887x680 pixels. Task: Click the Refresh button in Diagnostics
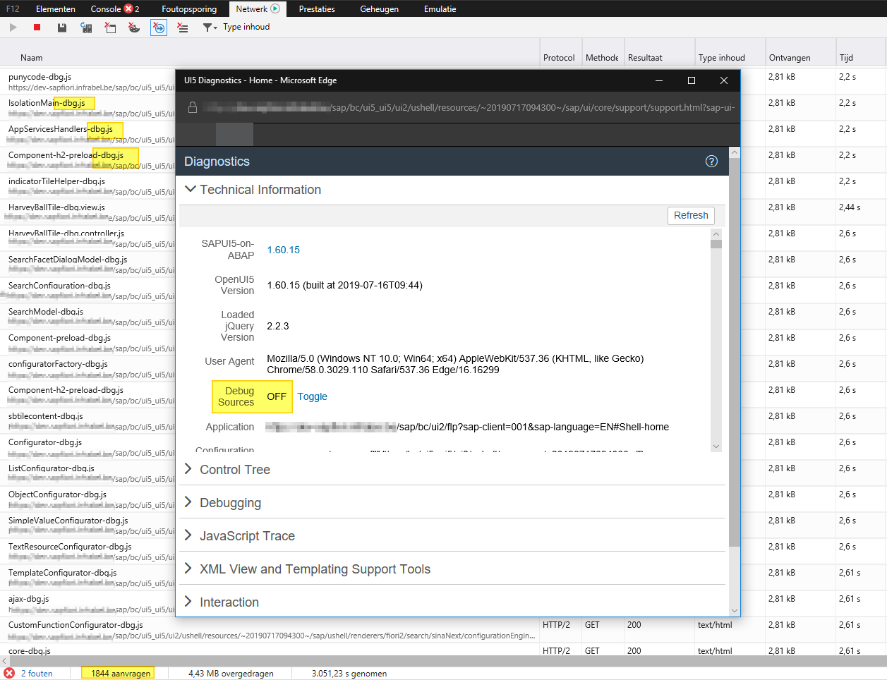click(x=691, y=216)
